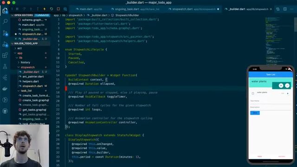The height and width of the screenshot is (167, 297).
Task: Open the Source Control view
Action: click(x=5, y=33)
